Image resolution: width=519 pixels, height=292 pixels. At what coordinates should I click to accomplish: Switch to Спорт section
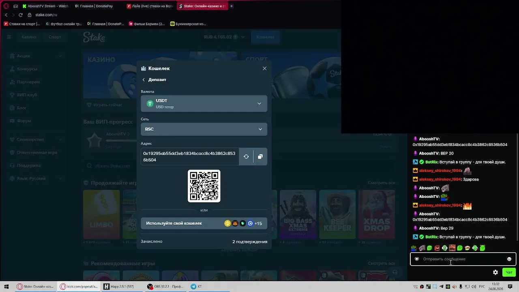[x=55, y=37]
